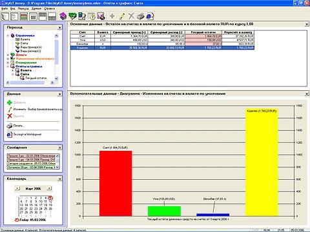Click the Печать action in Данные panel
Image resolution: width=310 pixels, height=232 pixels.
[15, 126]
